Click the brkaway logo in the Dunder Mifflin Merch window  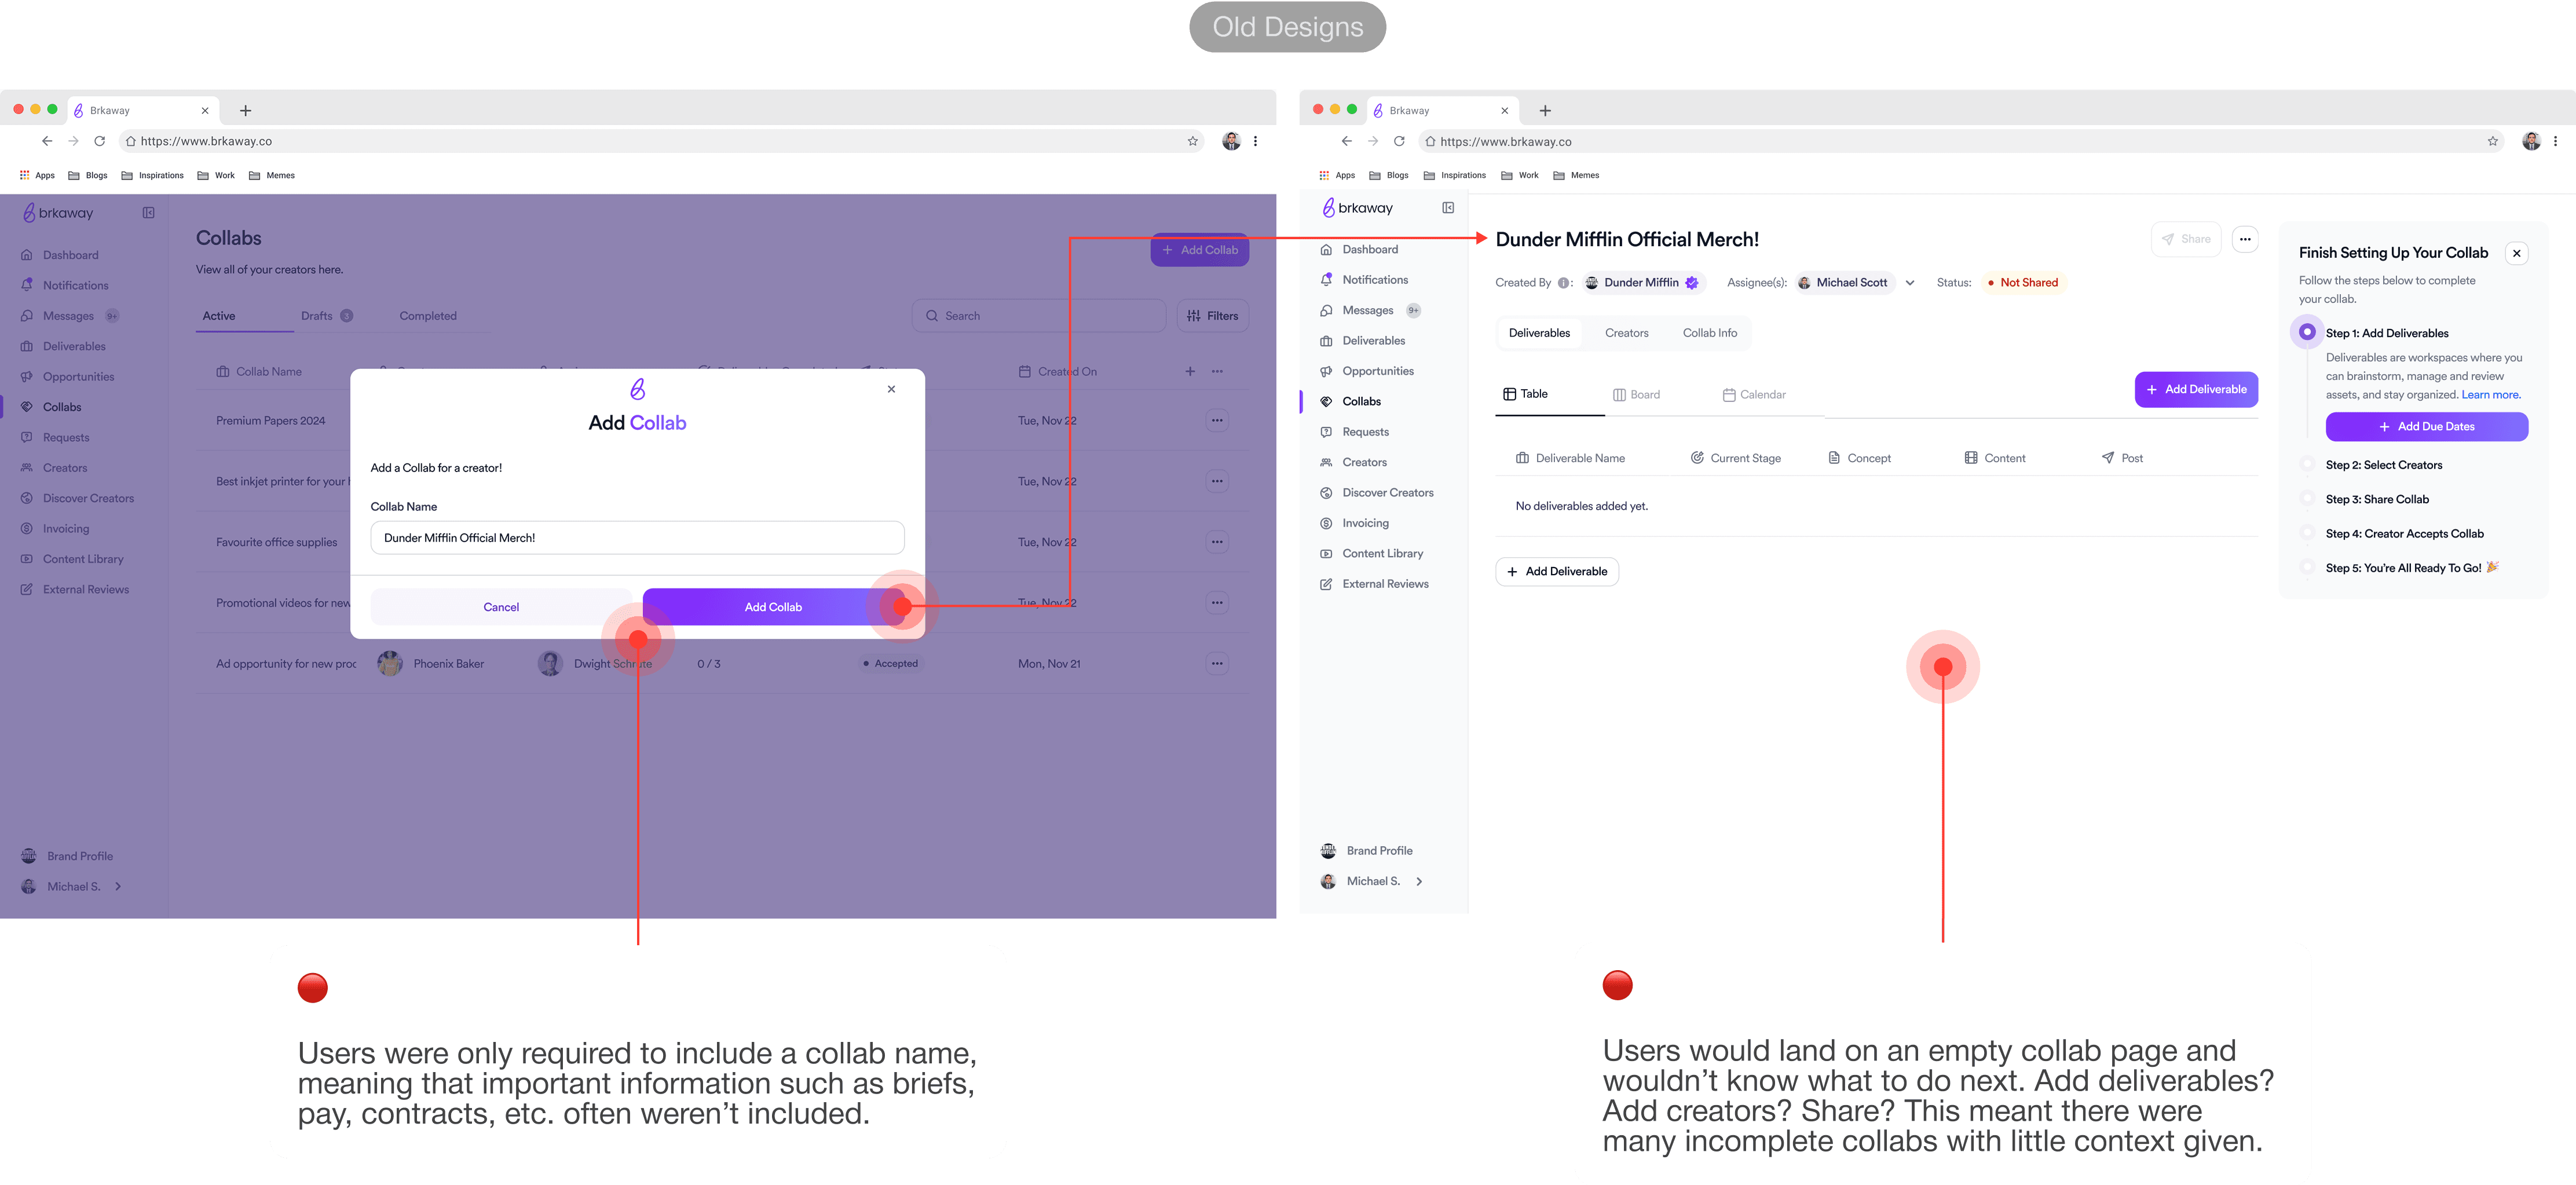pos(1357,207)
